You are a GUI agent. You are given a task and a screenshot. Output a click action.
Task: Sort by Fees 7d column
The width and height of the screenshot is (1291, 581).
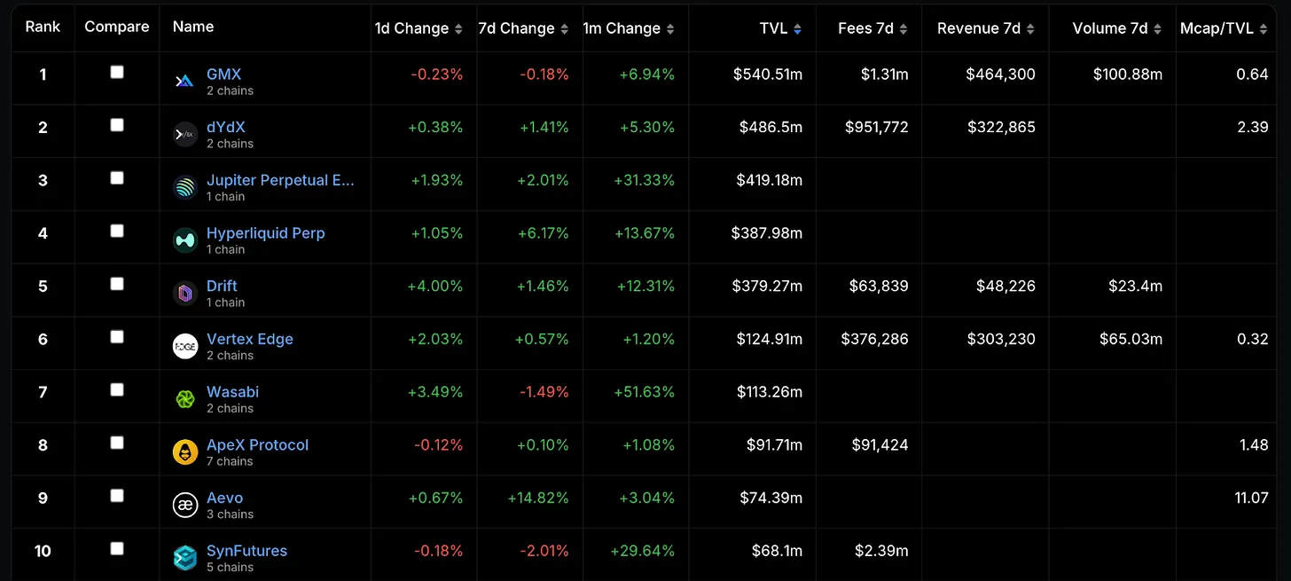[872, 28]
